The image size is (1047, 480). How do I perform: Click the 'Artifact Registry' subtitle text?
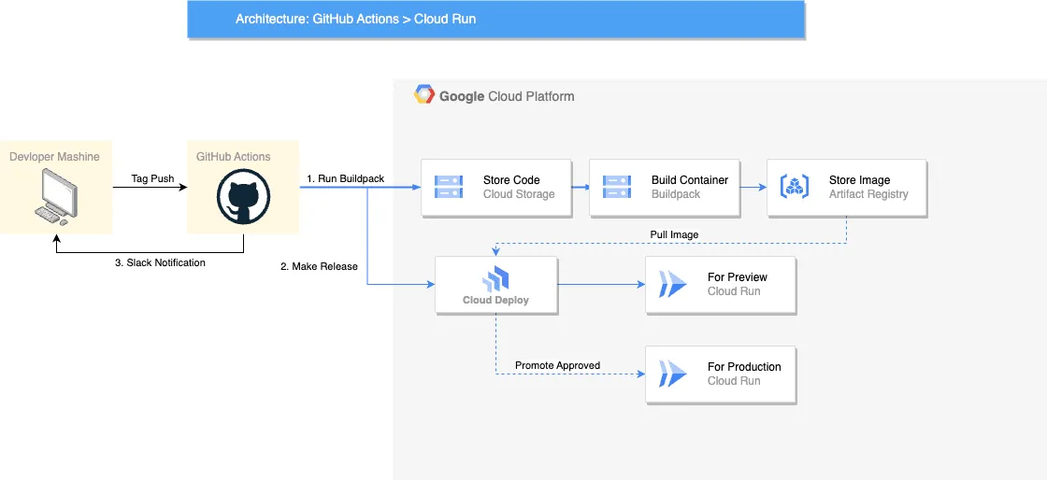coord(868,194)
